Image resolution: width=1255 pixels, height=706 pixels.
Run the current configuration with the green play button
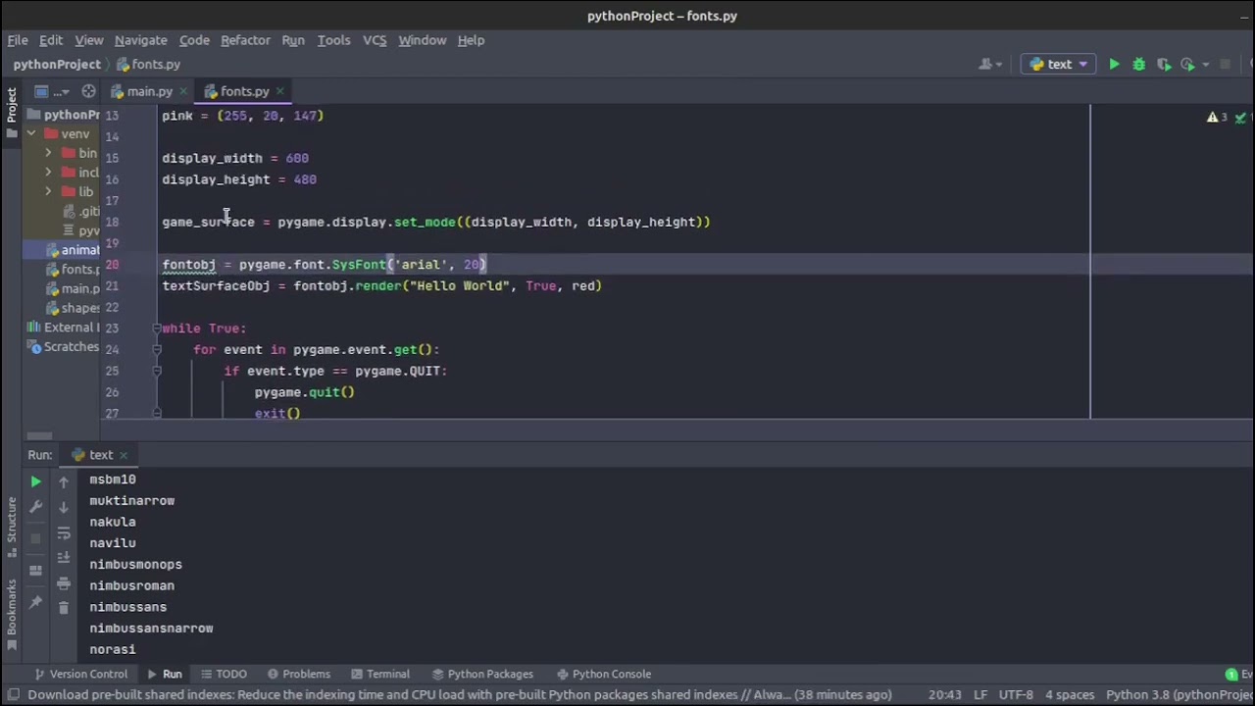pyautogui.click(x=1114, y=64)
